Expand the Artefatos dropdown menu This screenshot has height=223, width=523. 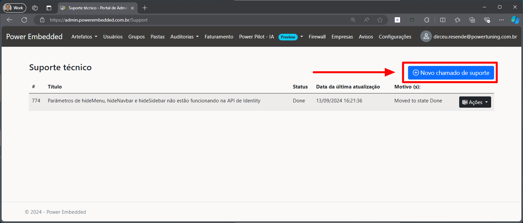(x=84, y=37)
